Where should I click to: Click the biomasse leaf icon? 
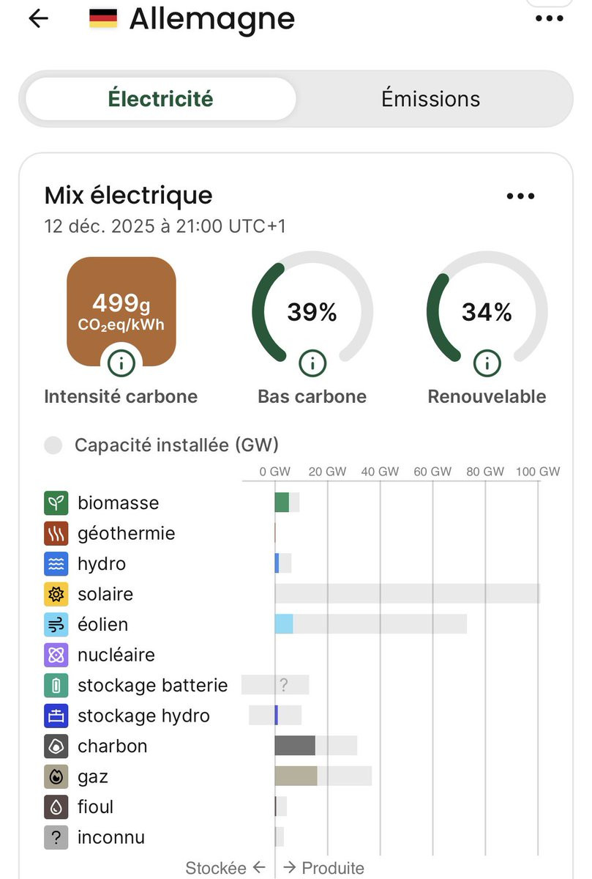coord(56,503)
